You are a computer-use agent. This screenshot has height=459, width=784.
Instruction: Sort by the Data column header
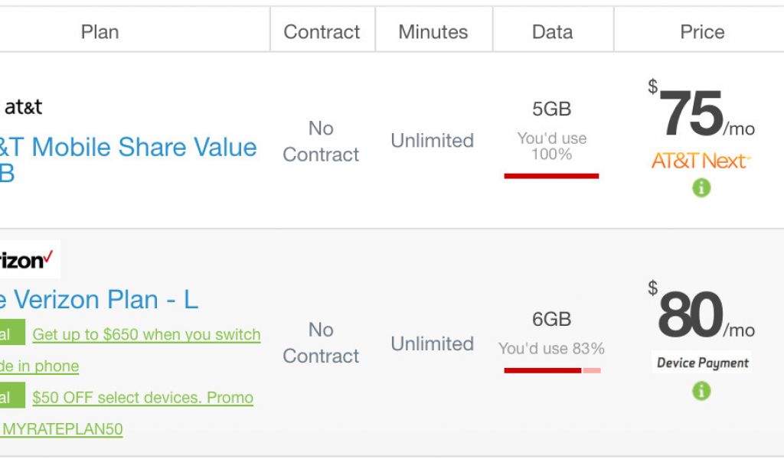[552, 31]
